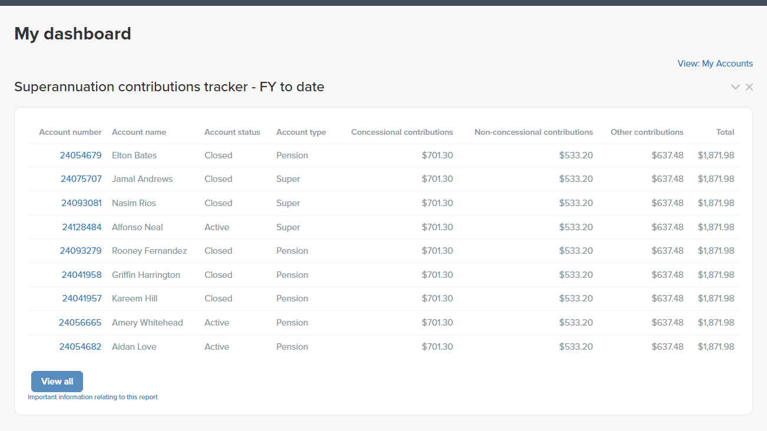Open account number 24128484

82,227
